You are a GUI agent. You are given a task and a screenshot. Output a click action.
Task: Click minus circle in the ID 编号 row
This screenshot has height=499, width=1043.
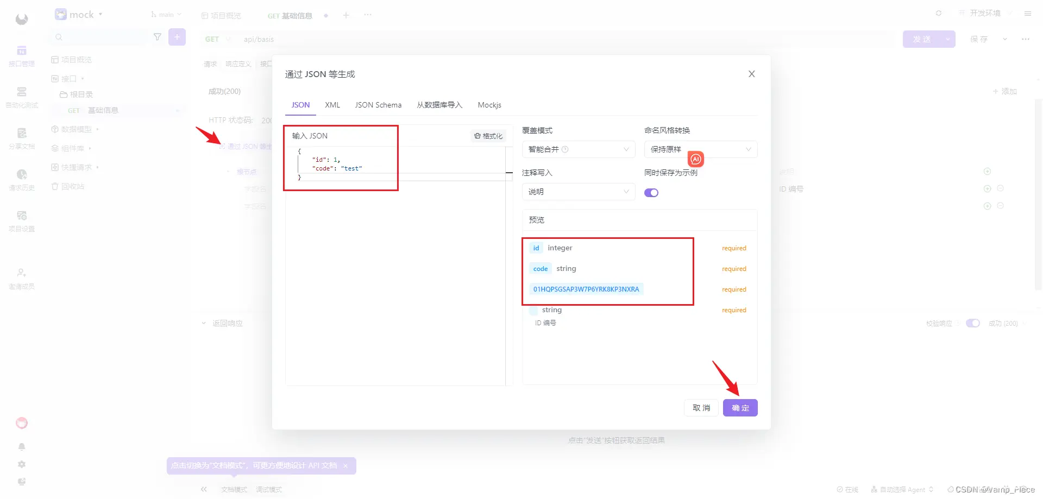click(1001, 189)
